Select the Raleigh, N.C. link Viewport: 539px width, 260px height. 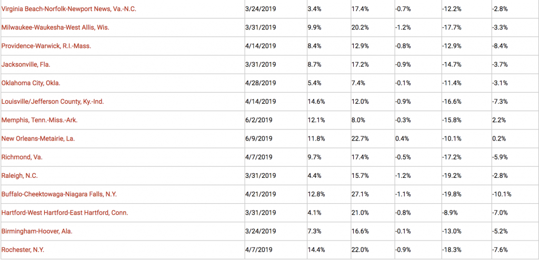pyautogui.click(x=19, y=176)
